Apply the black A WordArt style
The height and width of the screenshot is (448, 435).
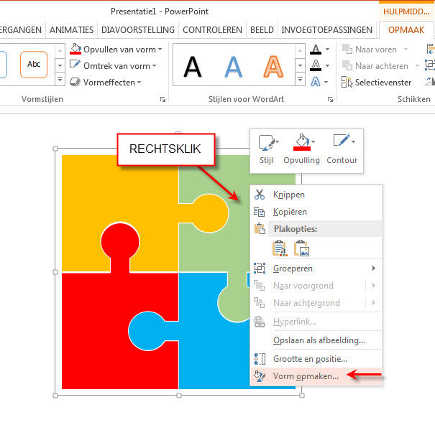192,67
